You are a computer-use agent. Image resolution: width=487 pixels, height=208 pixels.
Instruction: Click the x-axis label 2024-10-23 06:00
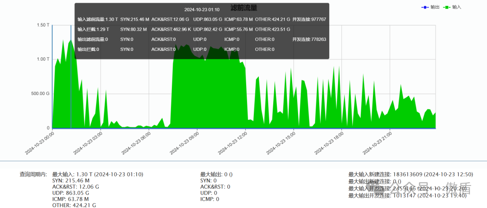(x=136, y=143)
